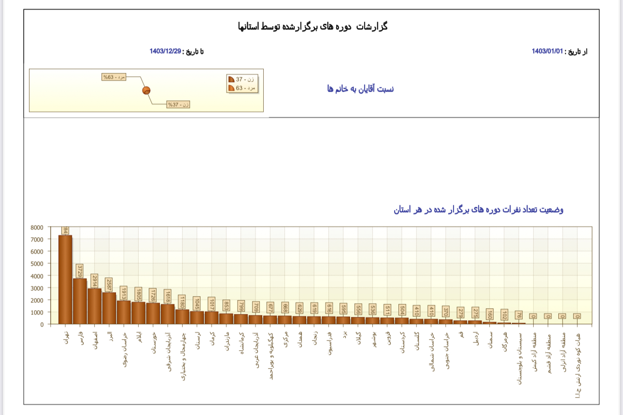The image size is (623, 415).
Task: Click the 3729 data label
Action: pyautogui.click(x=80, y=272)
